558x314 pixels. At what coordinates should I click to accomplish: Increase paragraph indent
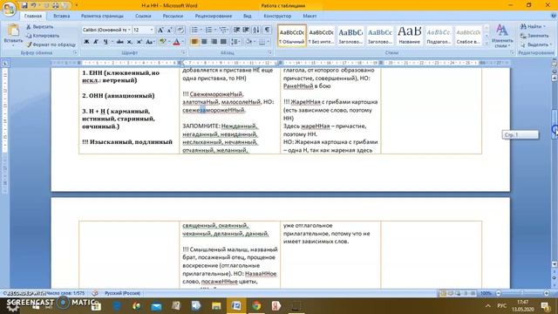point(246,30)
